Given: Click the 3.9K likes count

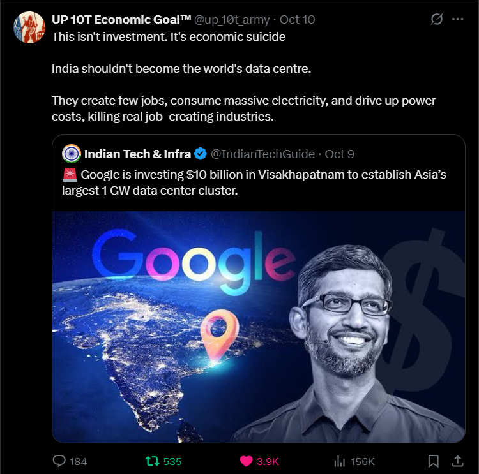Looking at the screenshot, I should (x=268, y=461).
